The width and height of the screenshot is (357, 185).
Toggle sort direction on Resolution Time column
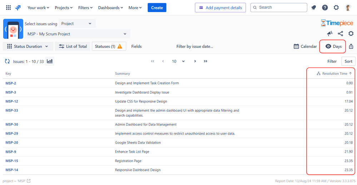(x=351, y=73)
